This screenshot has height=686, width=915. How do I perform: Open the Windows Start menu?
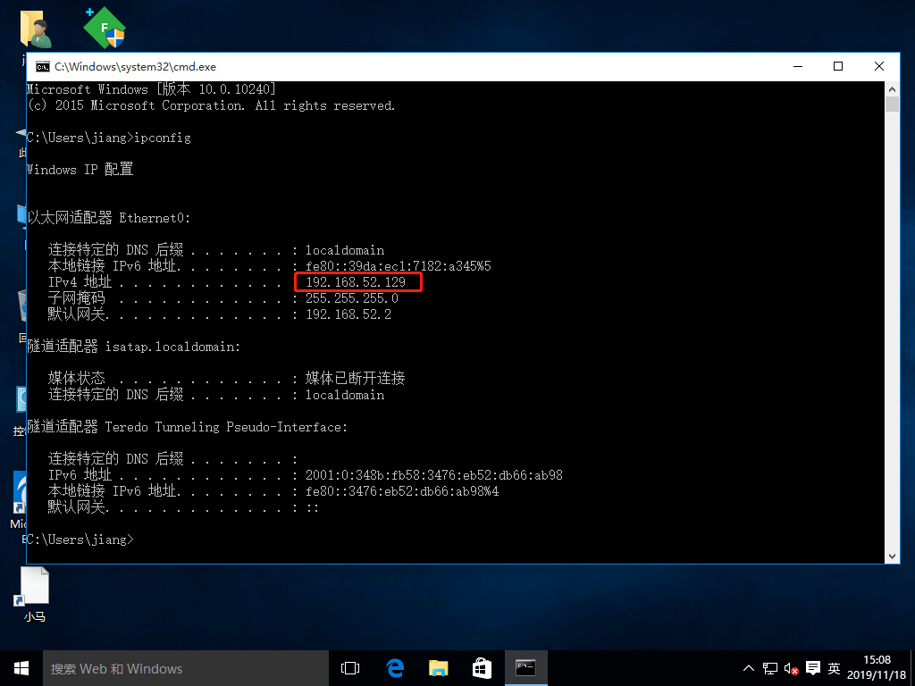click(21, 668)
